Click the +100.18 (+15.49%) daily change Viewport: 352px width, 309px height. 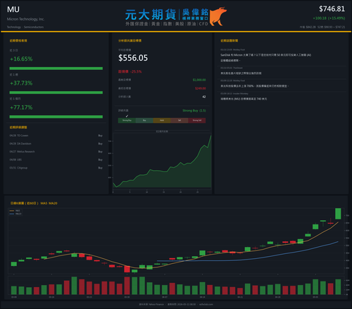point(329,18)
